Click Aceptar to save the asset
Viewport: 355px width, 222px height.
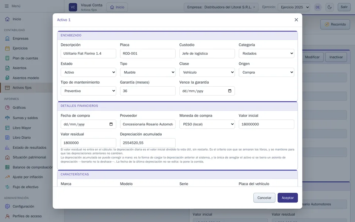[288, 198]
